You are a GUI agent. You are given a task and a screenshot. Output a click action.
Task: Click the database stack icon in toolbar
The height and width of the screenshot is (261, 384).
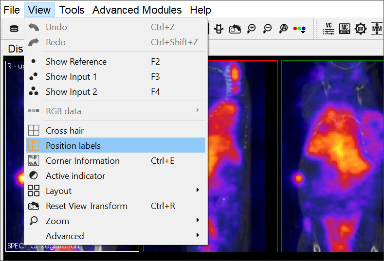coord(14,29)
